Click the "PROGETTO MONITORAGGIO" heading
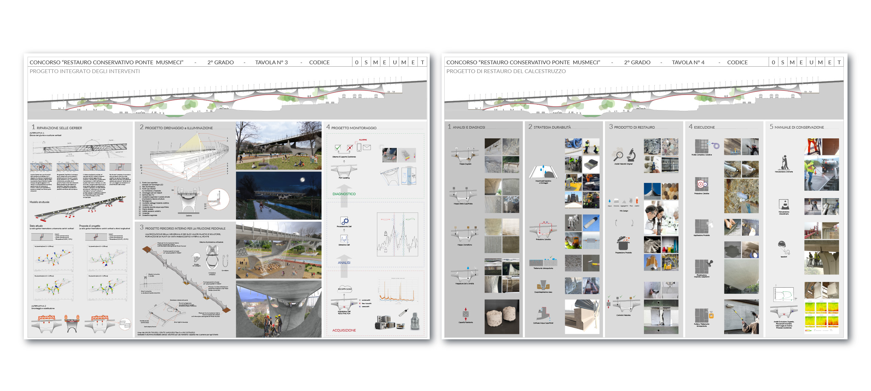The height and width of the screenshot is (391, 871). (x=354, y=128)
